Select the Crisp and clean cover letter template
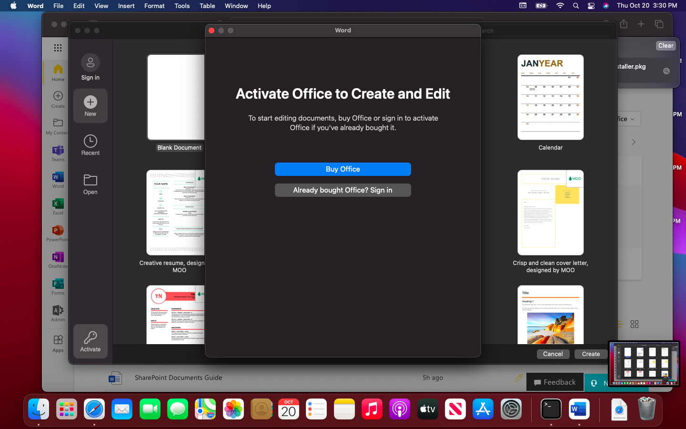 550,213
